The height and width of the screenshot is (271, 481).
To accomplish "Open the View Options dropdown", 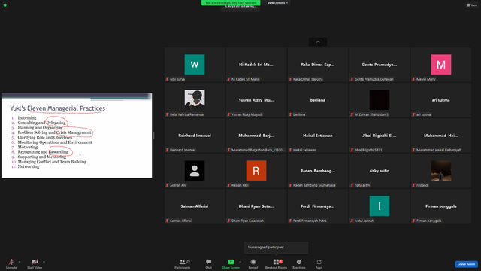I will (277, 3).
